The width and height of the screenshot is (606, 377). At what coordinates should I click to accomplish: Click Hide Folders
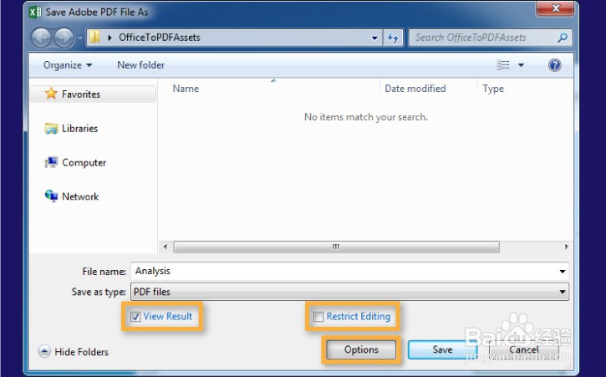click(x=74, y=352)
